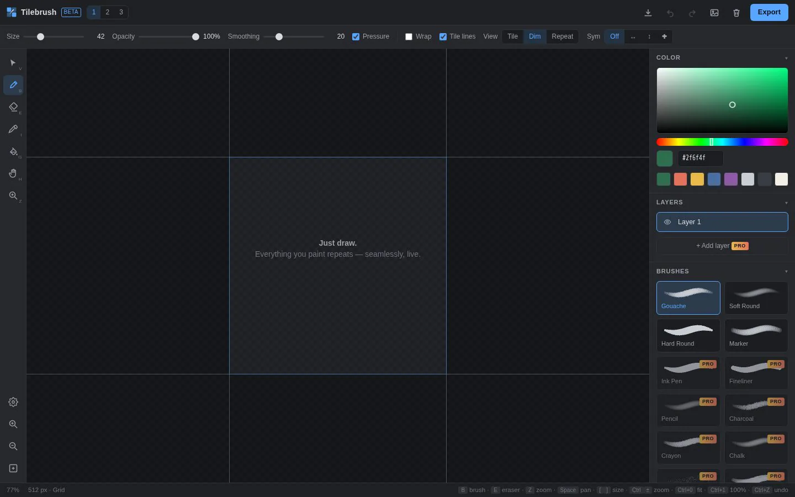Select the eraser tool
This screenshot has height=497, width=795.
pyautogui.click(x=13, y=107)
